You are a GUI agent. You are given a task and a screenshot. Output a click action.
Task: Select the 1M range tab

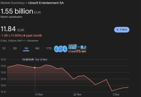click(x=26, y=48)
